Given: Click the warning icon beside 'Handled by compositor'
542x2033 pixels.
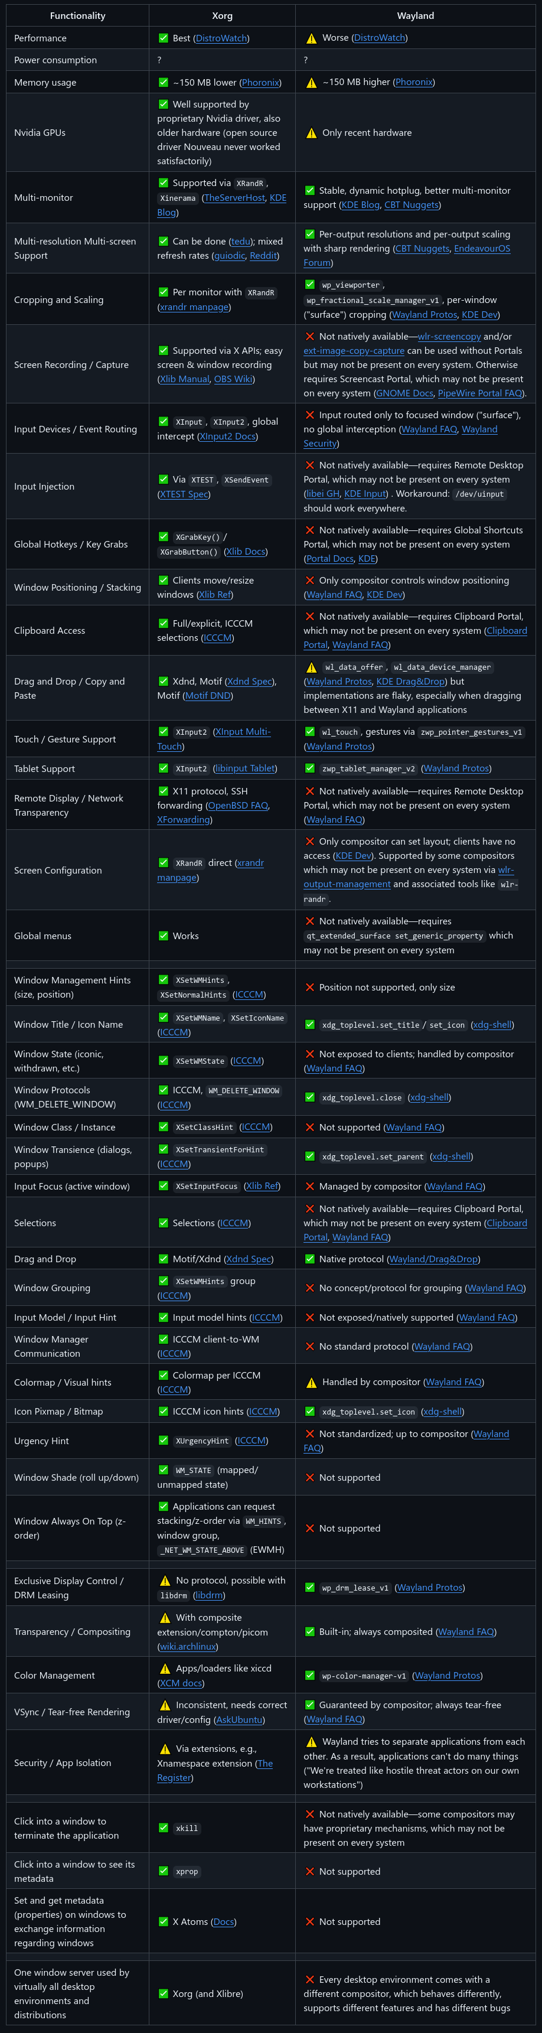Looking at the screenshot, I should click(x=311, y=1383).
